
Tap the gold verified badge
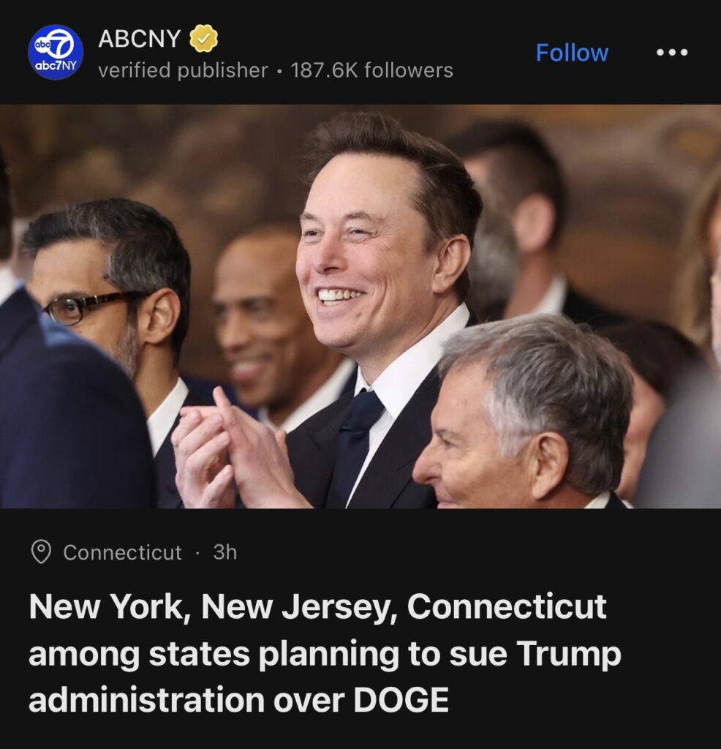click(x=204, y=39)
